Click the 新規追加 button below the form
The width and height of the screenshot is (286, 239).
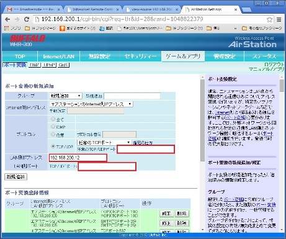pos(16,177)
